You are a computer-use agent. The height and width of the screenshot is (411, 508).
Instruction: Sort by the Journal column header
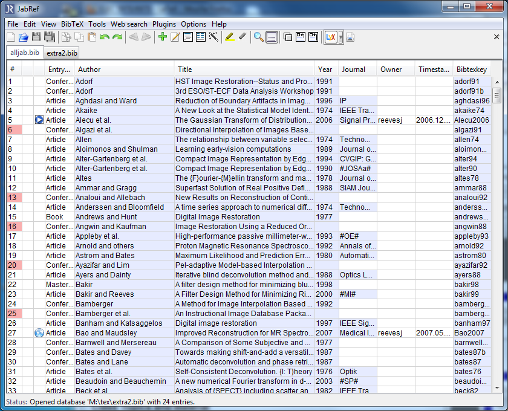[x=357, y=70]
